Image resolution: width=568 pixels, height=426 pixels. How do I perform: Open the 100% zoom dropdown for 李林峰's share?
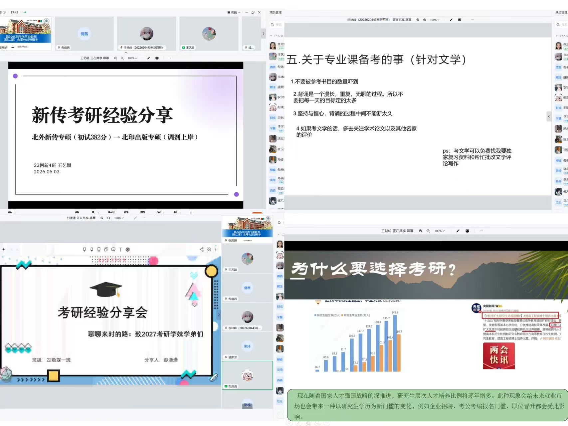tap(435, 20)
